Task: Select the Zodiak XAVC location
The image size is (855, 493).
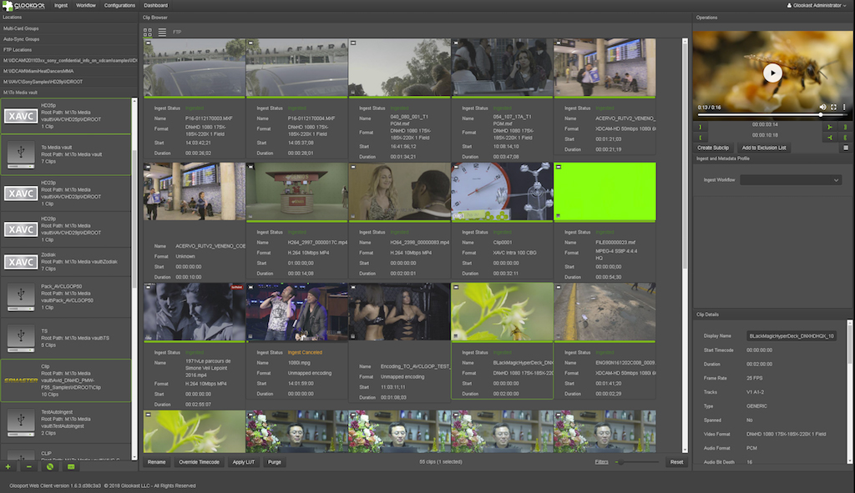Action: click(66, 262)
